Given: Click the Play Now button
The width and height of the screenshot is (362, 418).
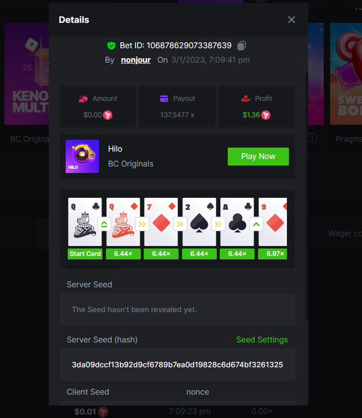Looking at the screenshot, I should coord(258,157).
